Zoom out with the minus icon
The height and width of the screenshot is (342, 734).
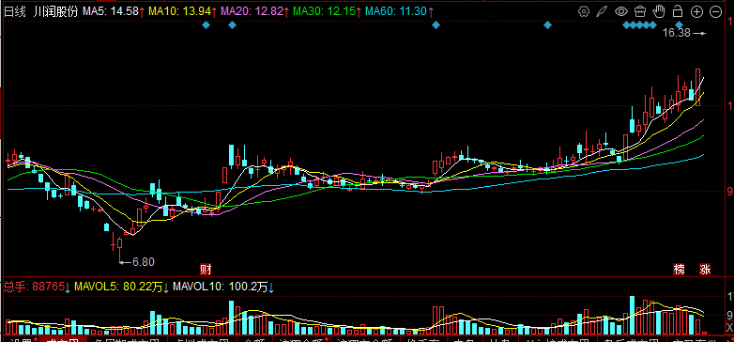click(716, 12)
